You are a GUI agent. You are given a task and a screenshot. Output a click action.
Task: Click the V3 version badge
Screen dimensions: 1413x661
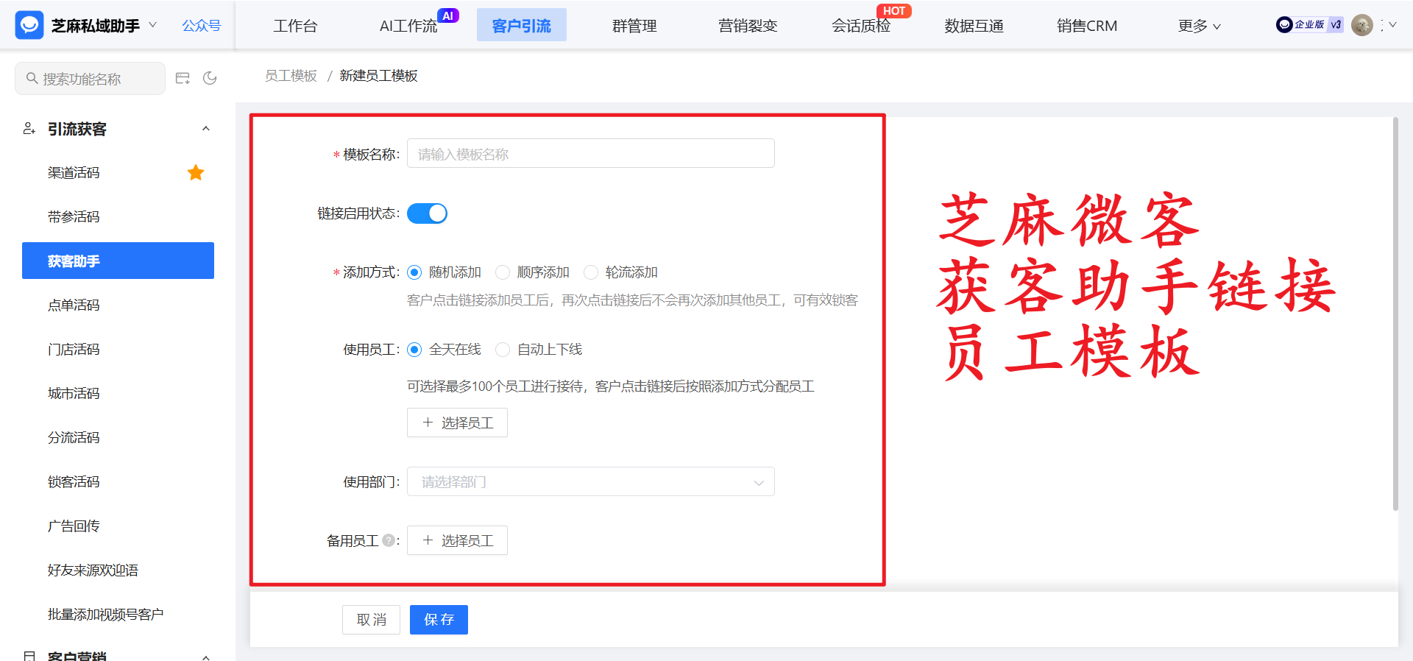pos(1336,25)
